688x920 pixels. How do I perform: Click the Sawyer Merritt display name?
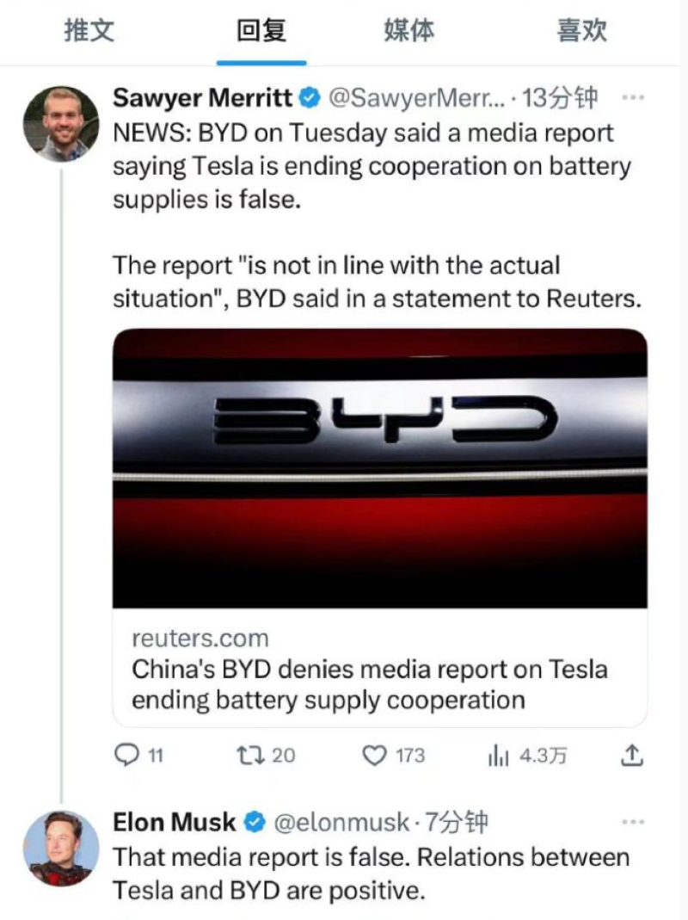[202, 97]
